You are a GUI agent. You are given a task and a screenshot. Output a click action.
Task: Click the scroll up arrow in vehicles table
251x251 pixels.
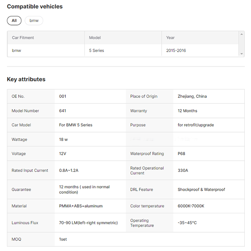[x=241, y=34]
